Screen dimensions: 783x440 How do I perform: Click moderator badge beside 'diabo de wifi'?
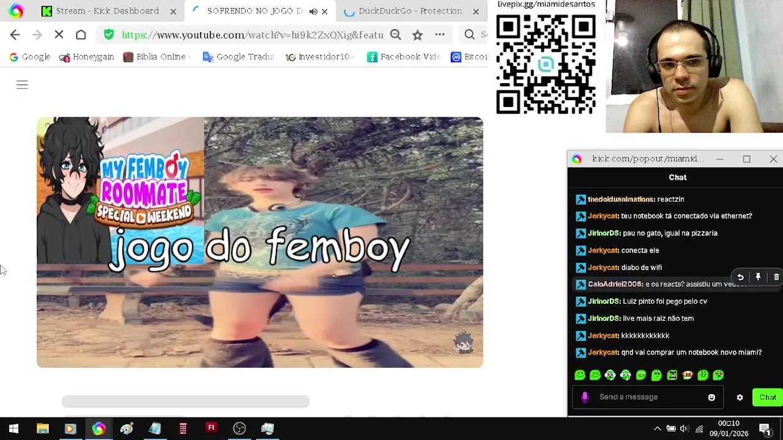point(581,268)
